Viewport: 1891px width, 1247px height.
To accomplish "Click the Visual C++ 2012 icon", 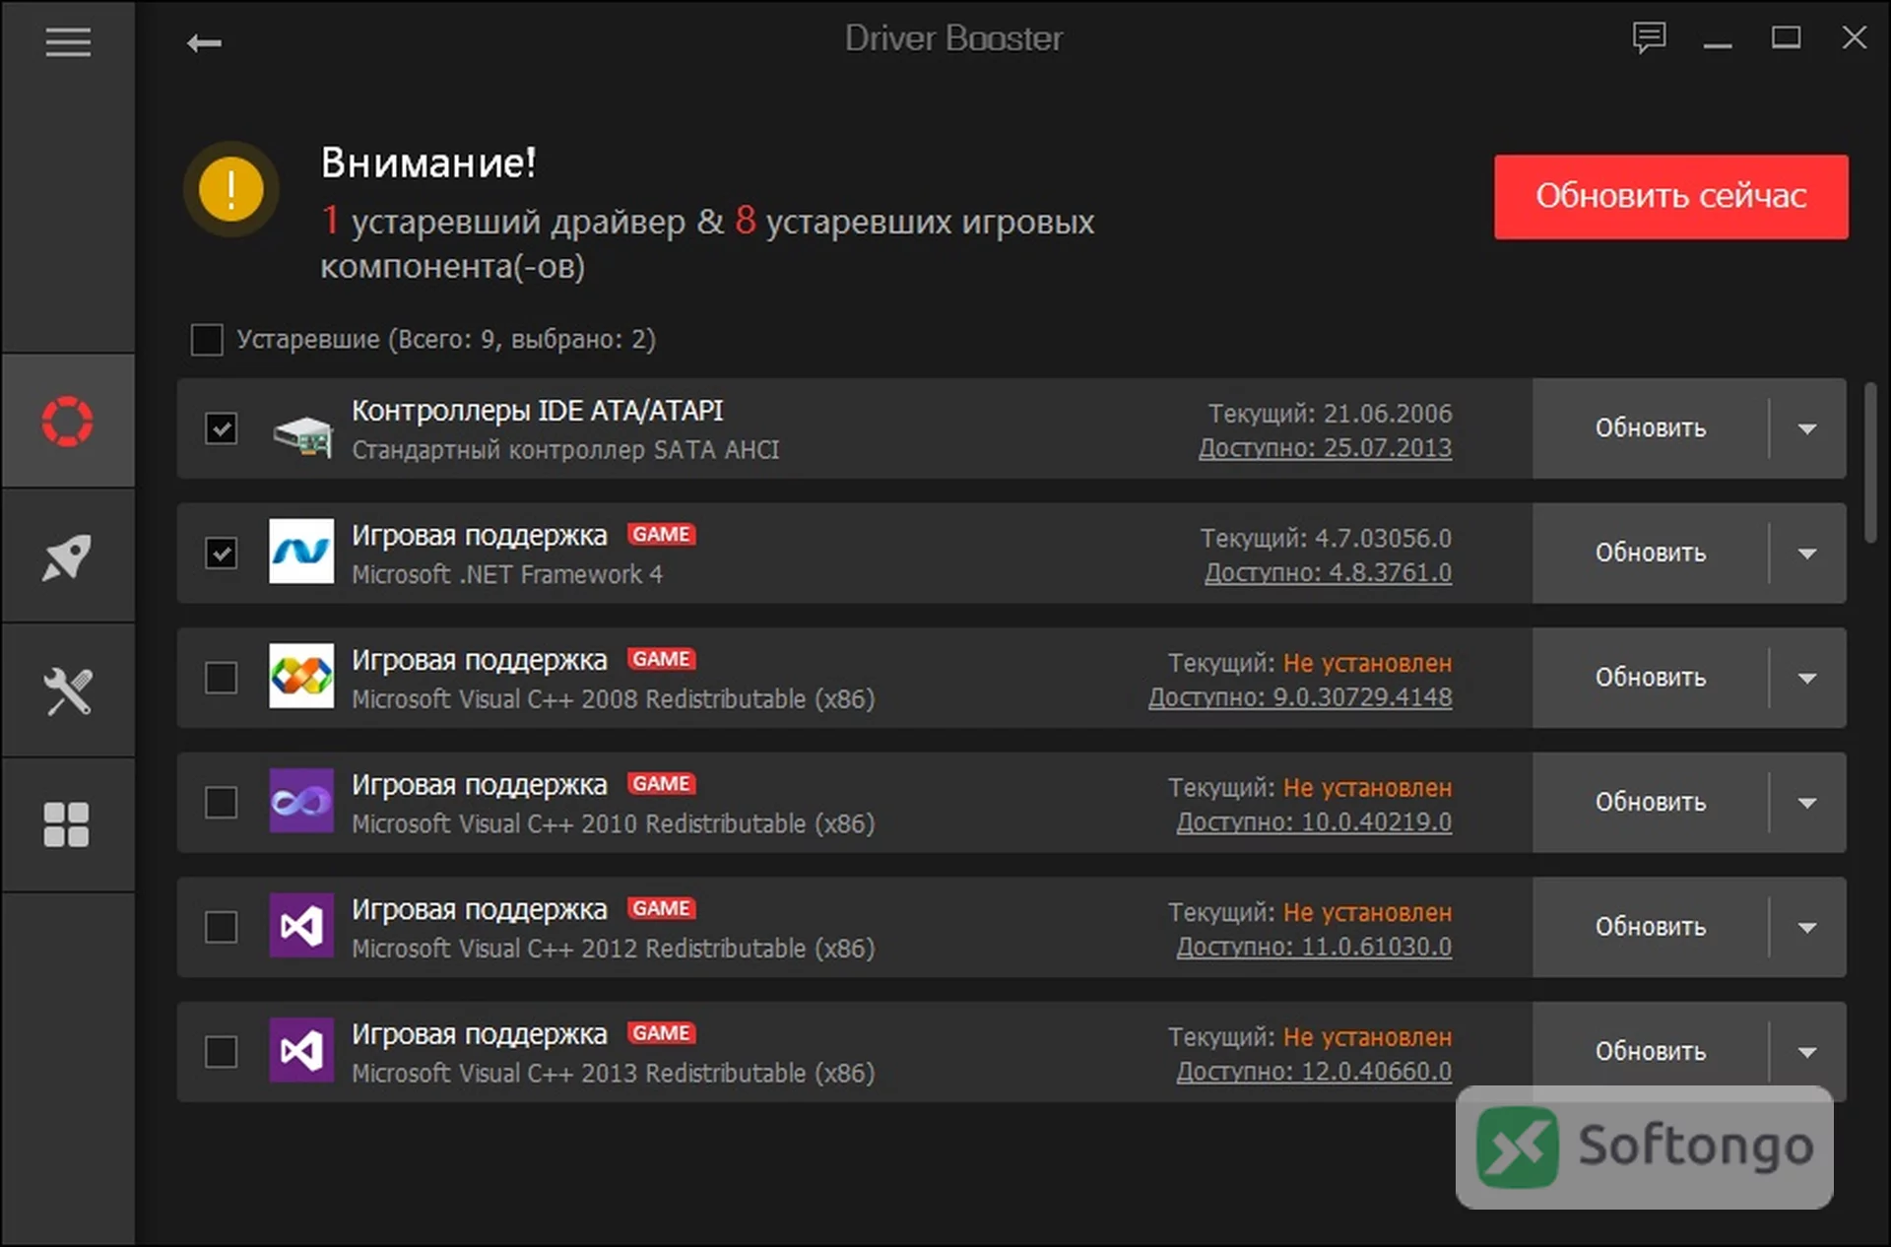I will tap(301, 926).
